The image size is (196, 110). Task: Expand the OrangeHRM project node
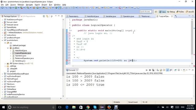[2, 92]
